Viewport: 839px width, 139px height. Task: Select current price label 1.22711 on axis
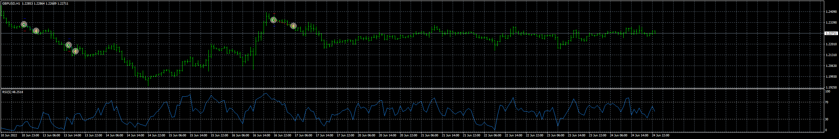[x=831, y=33]
